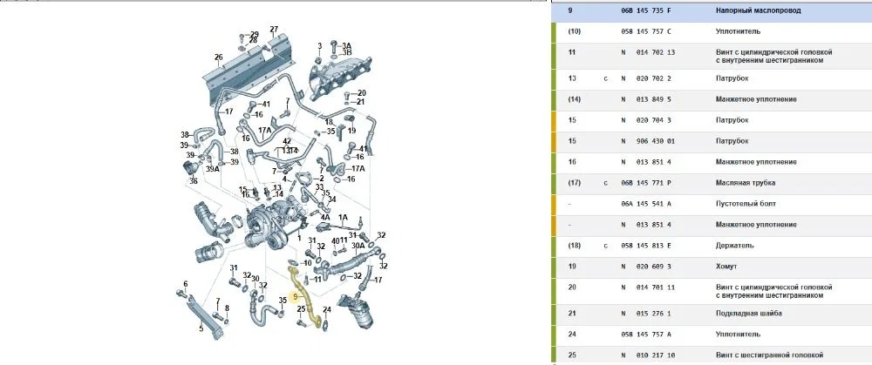Select part number N 013 849 5
Screen dimensions: 872x365
tap(645, 99)
